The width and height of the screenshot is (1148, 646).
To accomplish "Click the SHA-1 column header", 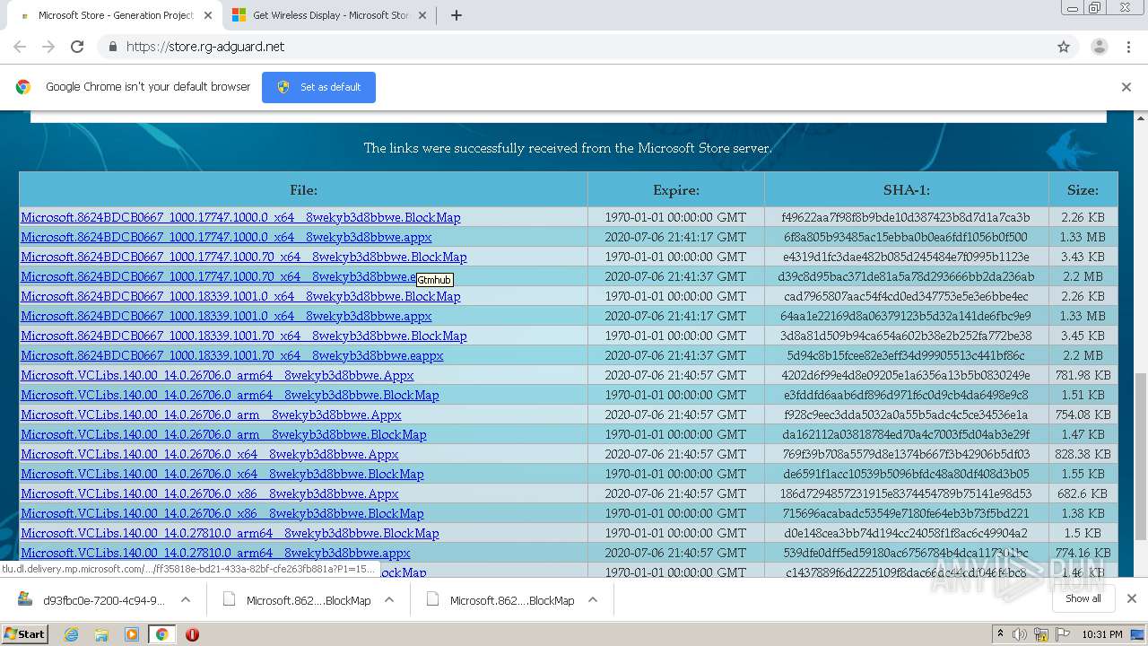I will coord(907,190).
